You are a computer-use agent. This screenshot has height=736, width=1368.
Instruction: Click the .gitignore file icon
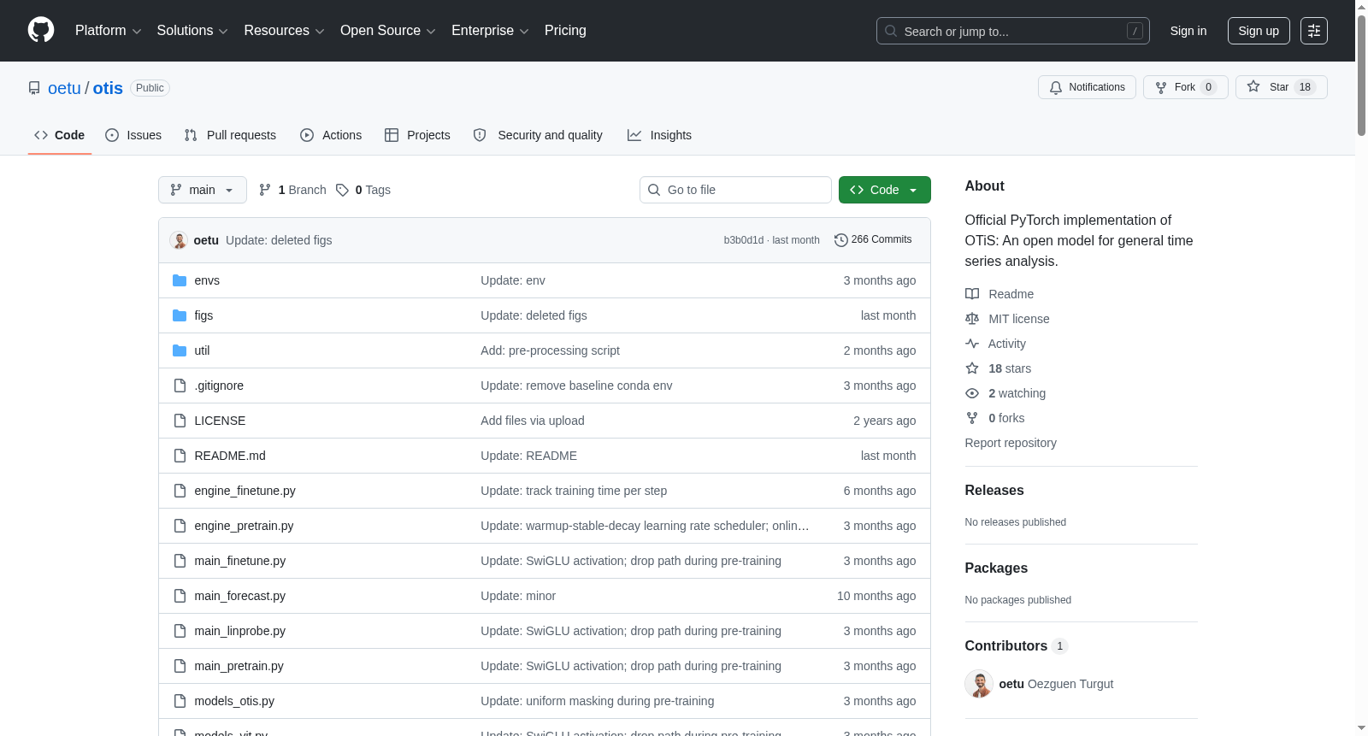(x=180, y=386)
